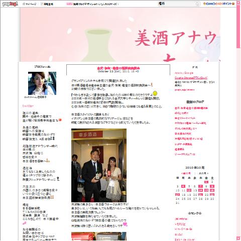The image size is (241, 241).
Task: Open calendar date 16
Action: point(212,190)
